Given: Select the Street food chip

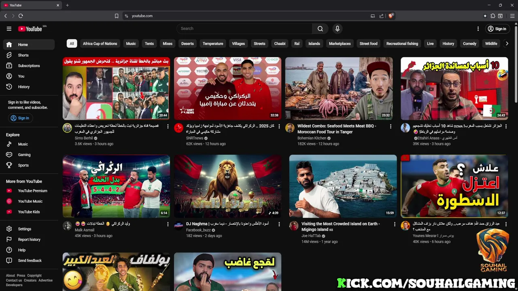Looking at the screenshot, I should [368, 44].
